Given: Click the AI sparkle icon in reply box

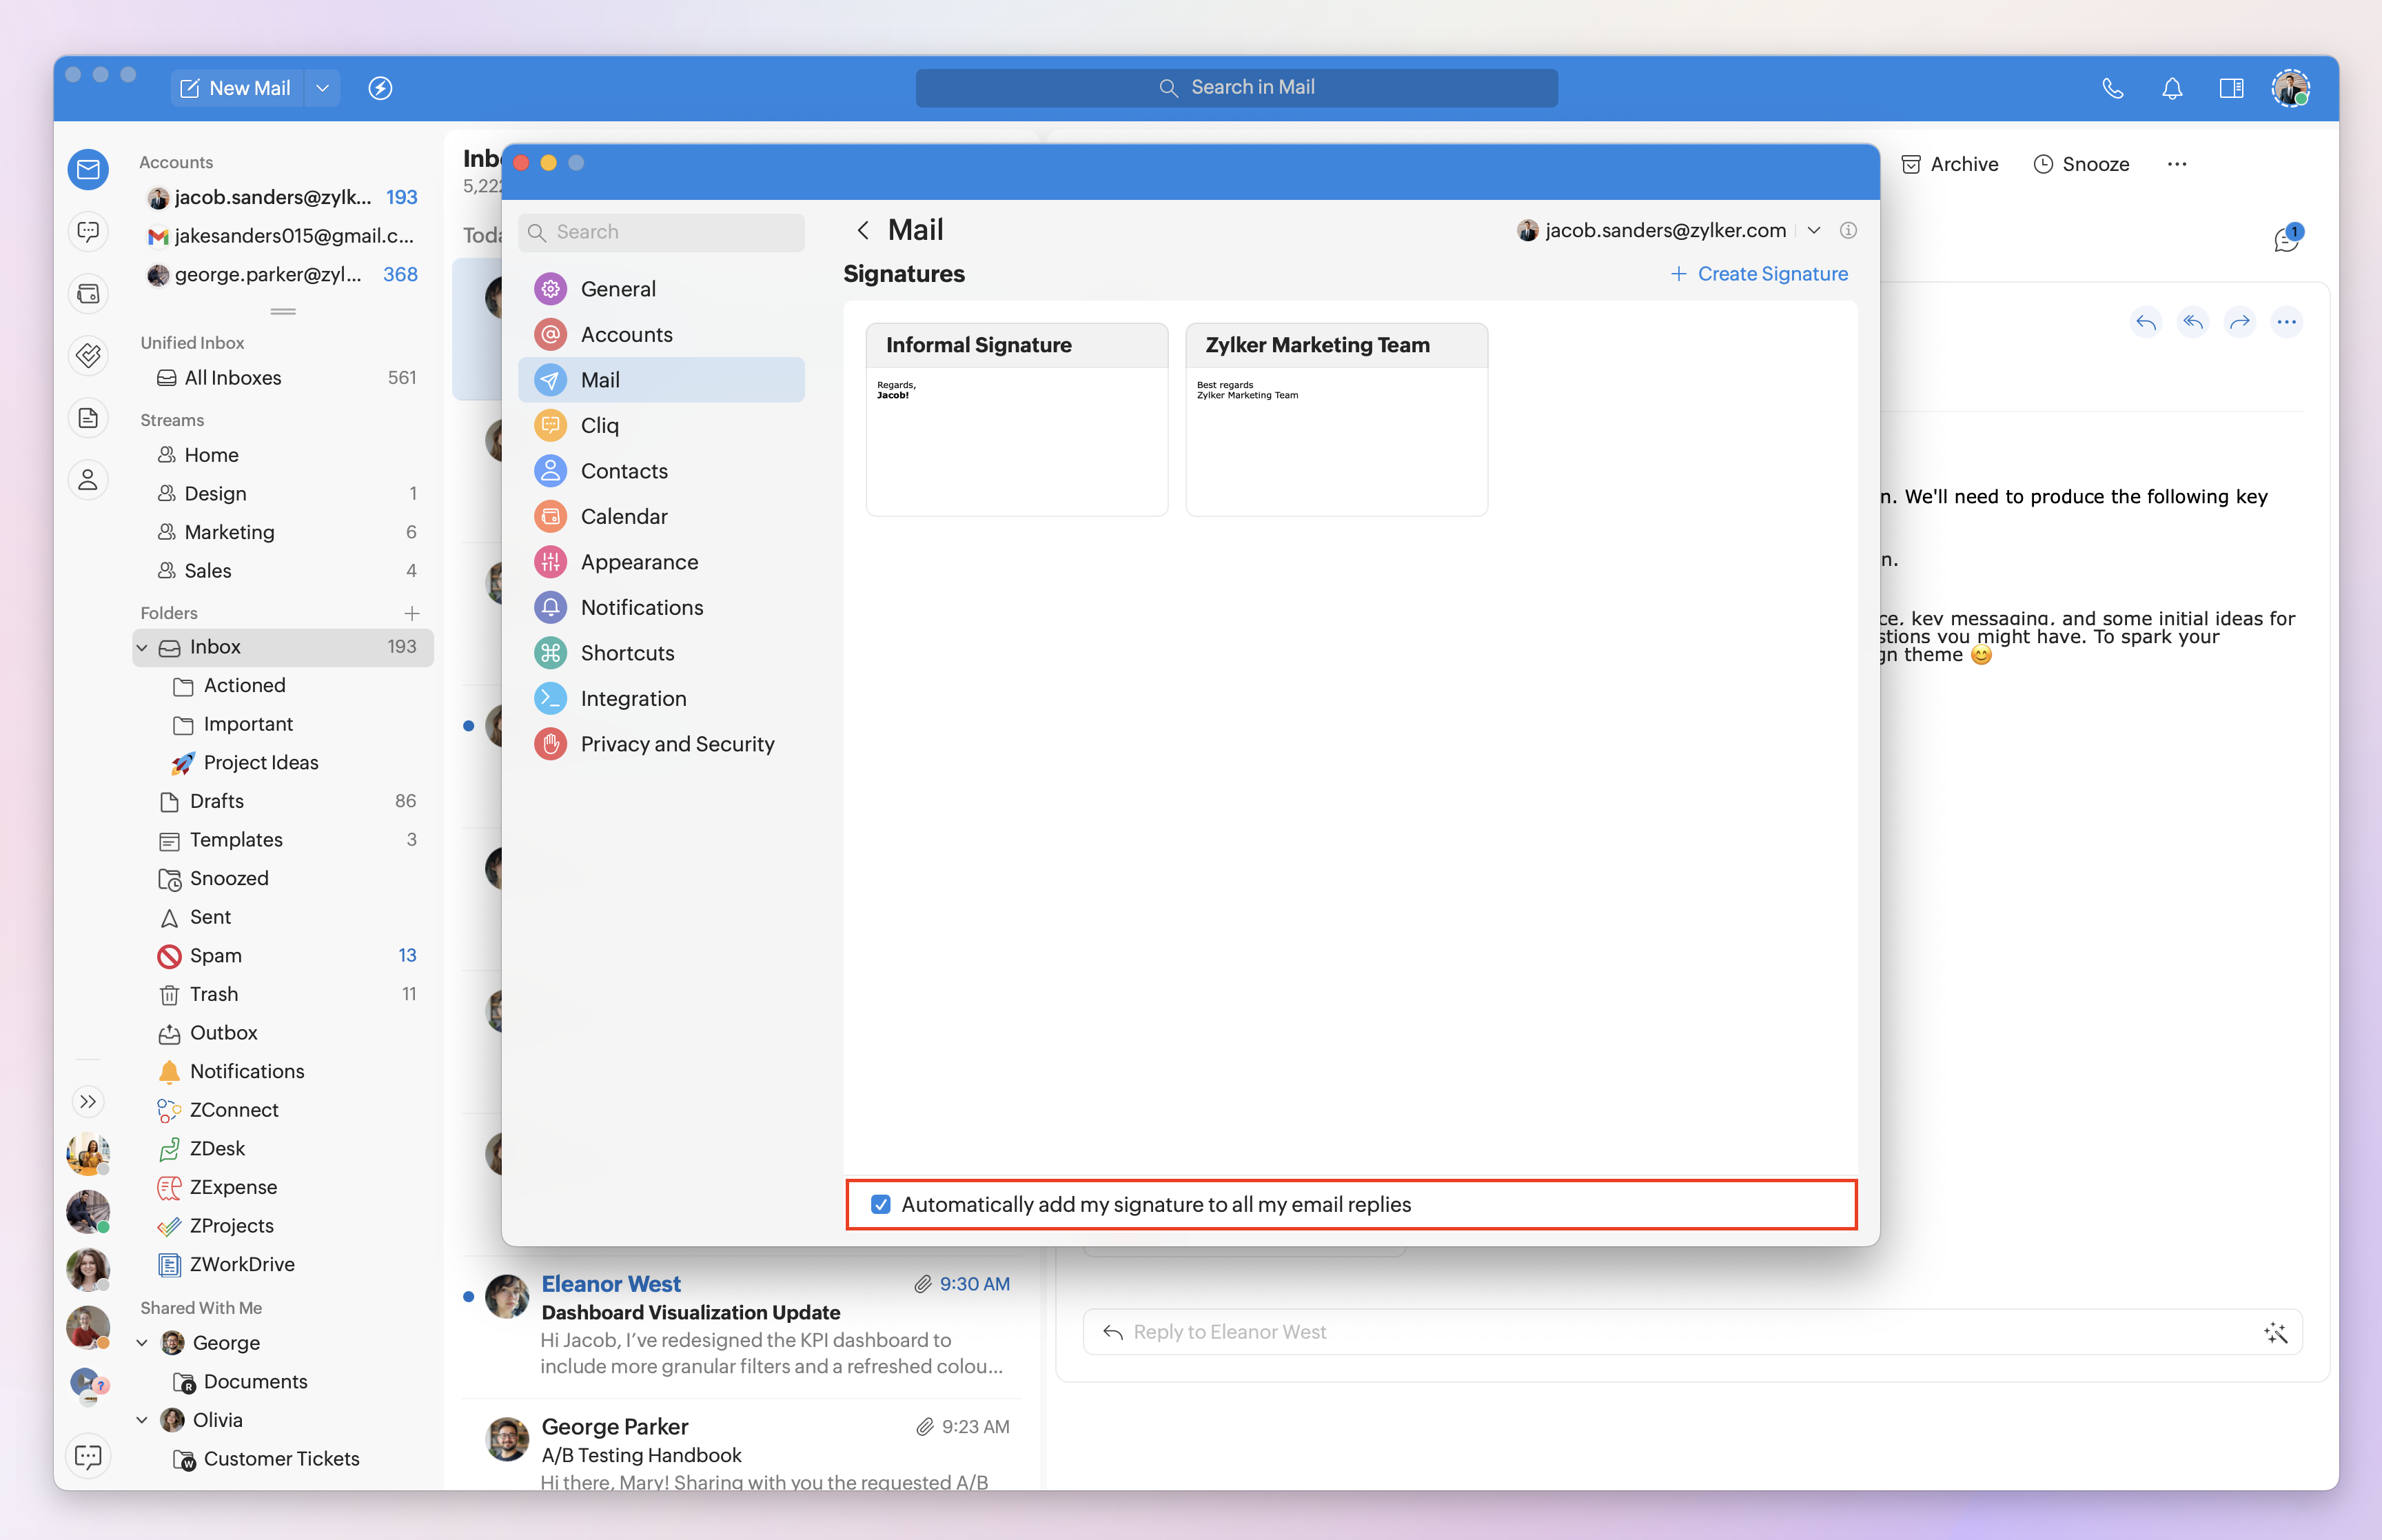Looking at the screenshot, I should pos(2275,1332).
